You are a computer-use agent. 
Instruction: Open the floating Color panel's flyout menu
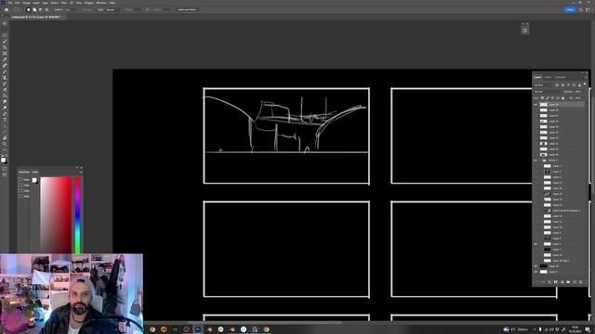coord(81,172)
